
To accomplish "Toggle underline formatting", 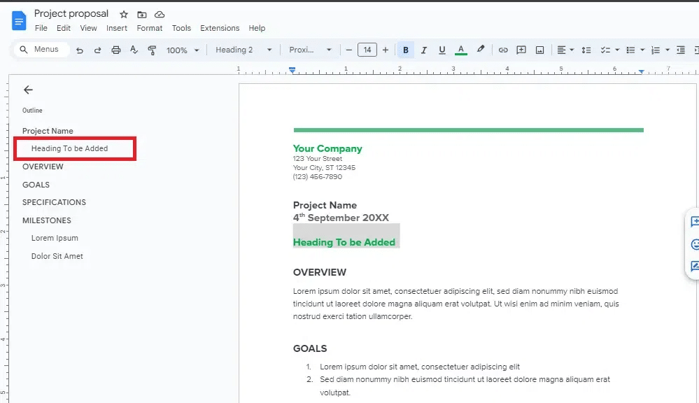I will [442, 50].
